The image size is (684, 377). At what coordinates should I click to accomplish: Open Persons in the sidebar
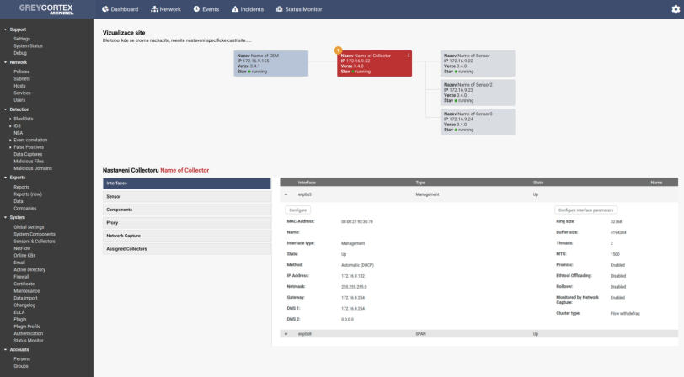(x=22, y=359)
